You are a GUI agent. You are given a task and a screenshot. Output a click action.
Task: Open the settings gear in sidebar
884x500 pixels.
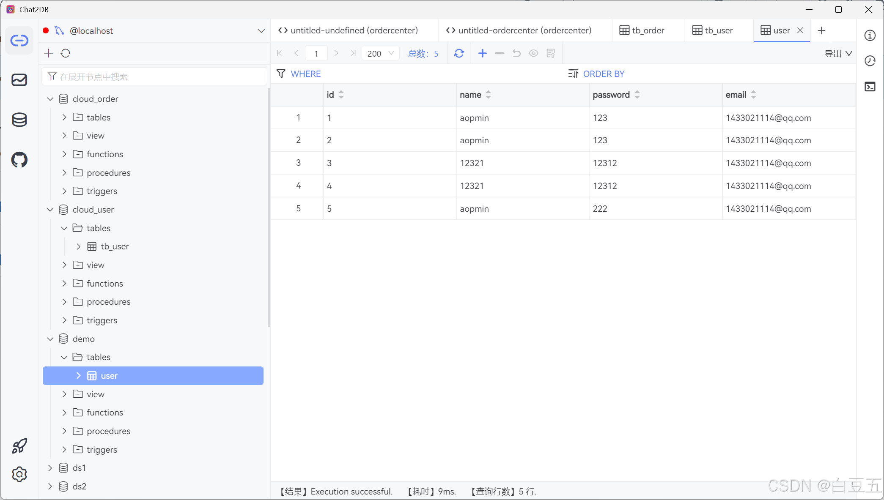[x=19, y=474]
